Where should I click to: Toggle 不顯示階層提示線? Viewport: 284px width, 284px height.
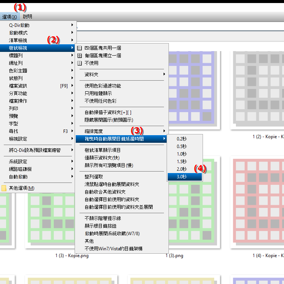tap(122, 218)
